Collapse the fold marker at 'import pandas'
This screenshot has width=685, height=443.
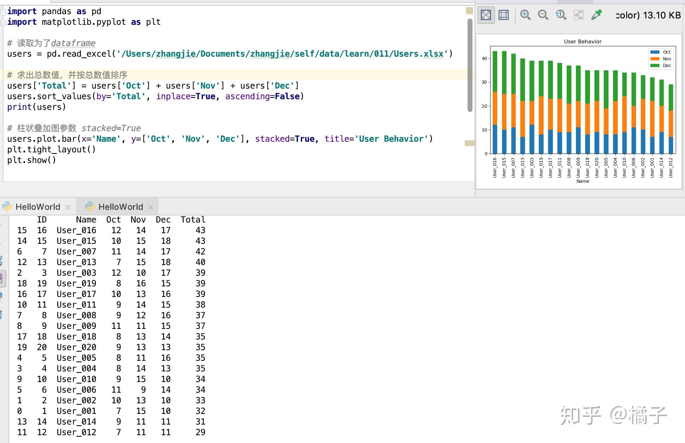coord(3,12)
